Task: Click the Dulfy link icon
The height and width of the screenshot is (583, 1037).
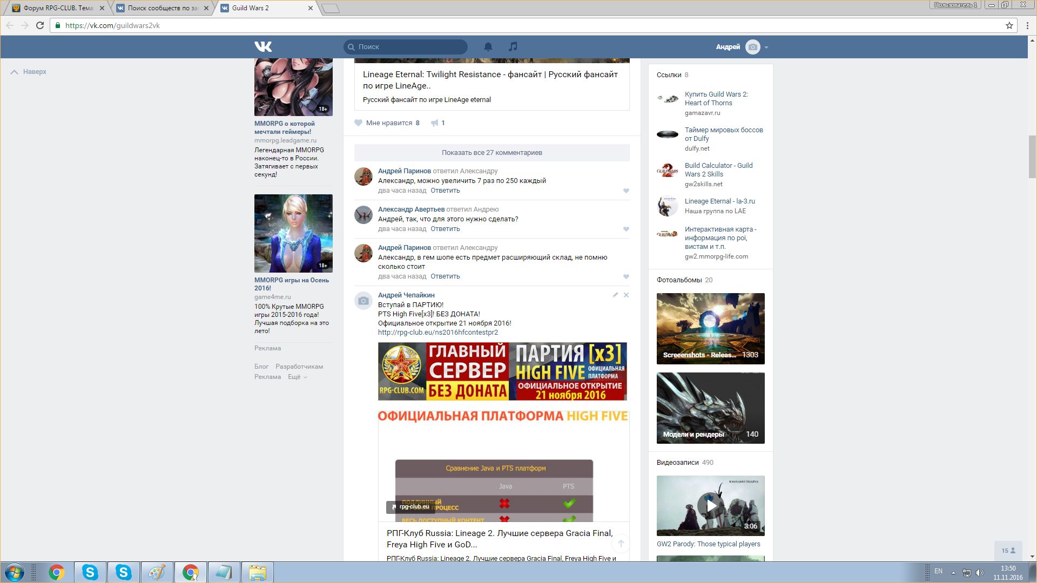Action: [668, 134]
